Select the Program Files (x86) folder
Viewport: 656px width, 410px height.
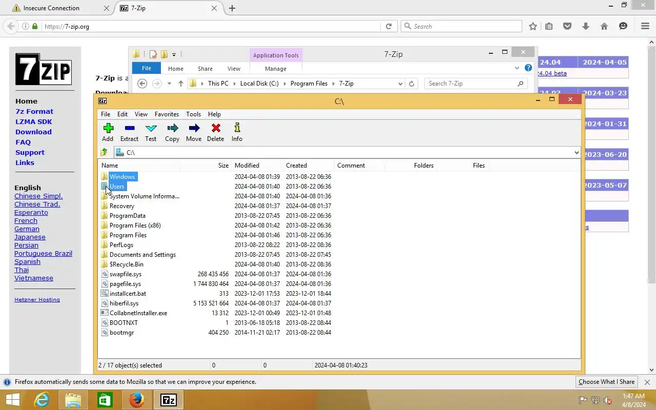click(x=135, y=225)
